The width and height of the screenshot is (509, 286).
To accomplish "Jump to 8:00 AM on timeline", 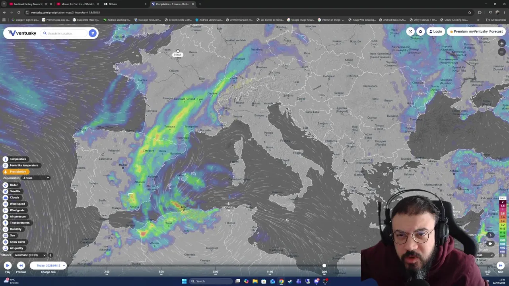I will click(x=216, y=272).
